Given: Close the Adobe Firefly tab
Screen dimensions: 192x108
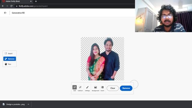Looking at the screenshot, I should point(31,1).
